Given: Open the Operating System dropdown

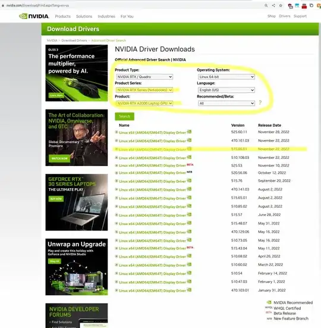Looking at the screenshot, I should click(226, 77).
